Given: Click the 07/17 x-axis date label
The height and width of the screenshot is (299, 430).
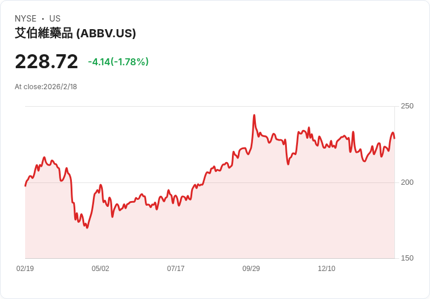Looking at the screenshot, I should click(x=176, y=268).
